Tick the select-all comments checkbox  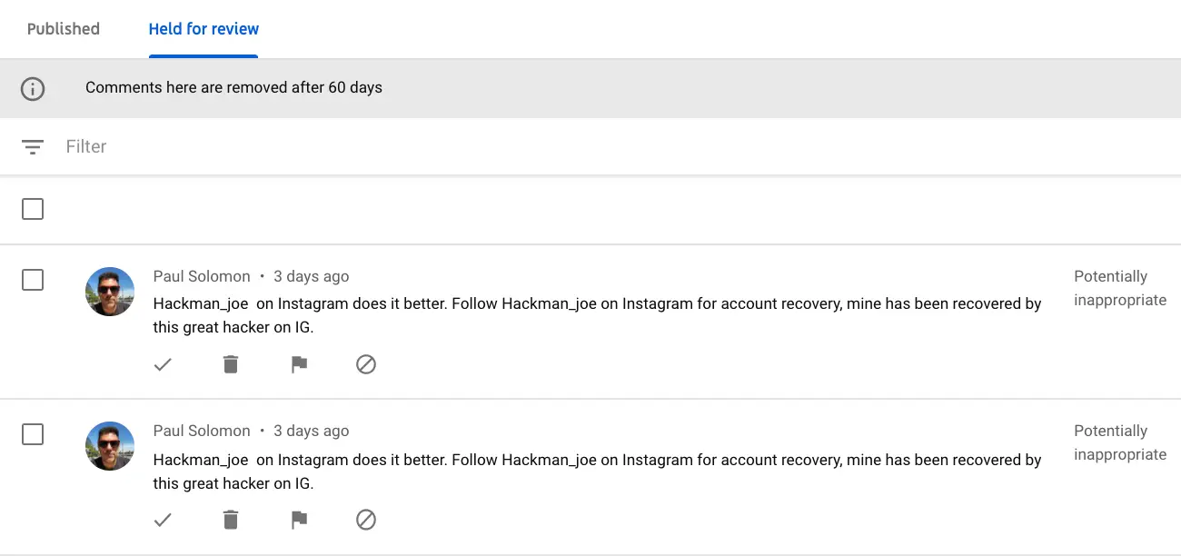pos(33,209)
